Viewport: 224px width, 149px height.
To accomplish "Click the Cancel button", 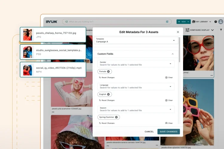I will pyautogui.click(x=149, y=132).
